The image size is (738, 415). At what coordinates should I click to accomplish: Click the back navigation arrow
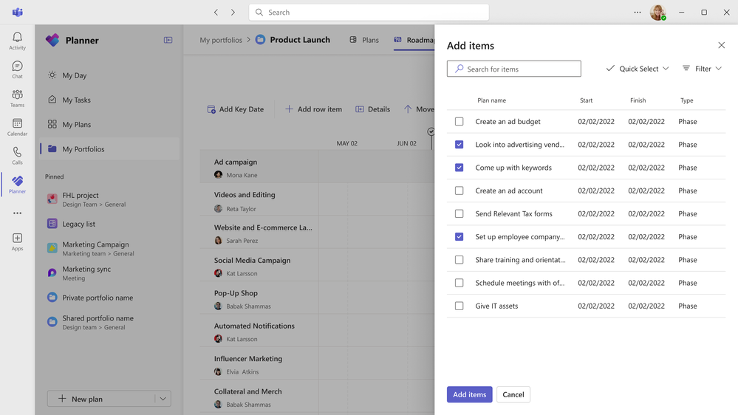(216, 13)
